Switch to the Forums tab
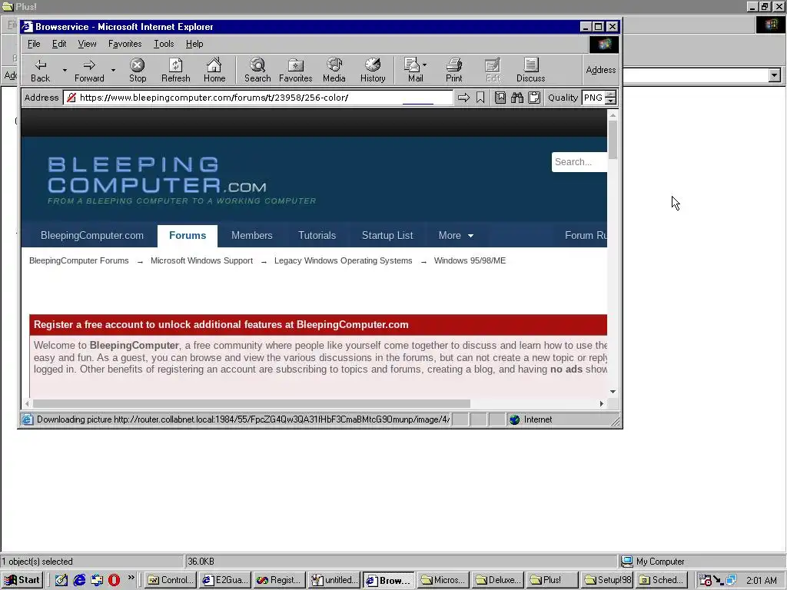 point(188,235)
